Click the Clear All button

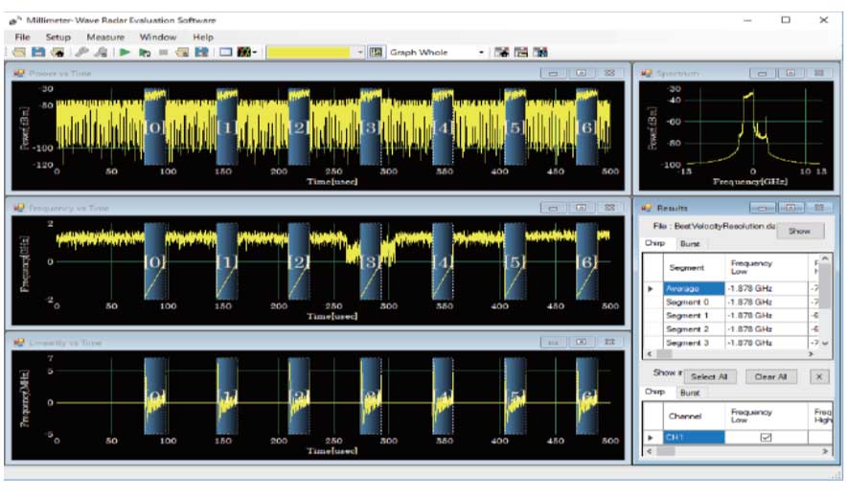pyautogui.click(x=771, y=376)
